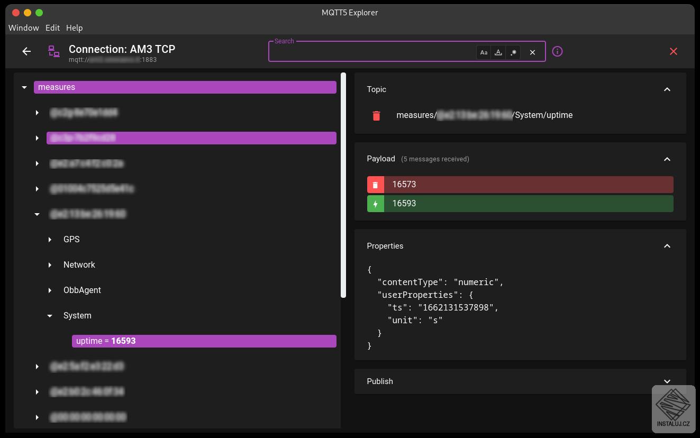Collapse the Topic panel chevron

(x=667, y=89)
